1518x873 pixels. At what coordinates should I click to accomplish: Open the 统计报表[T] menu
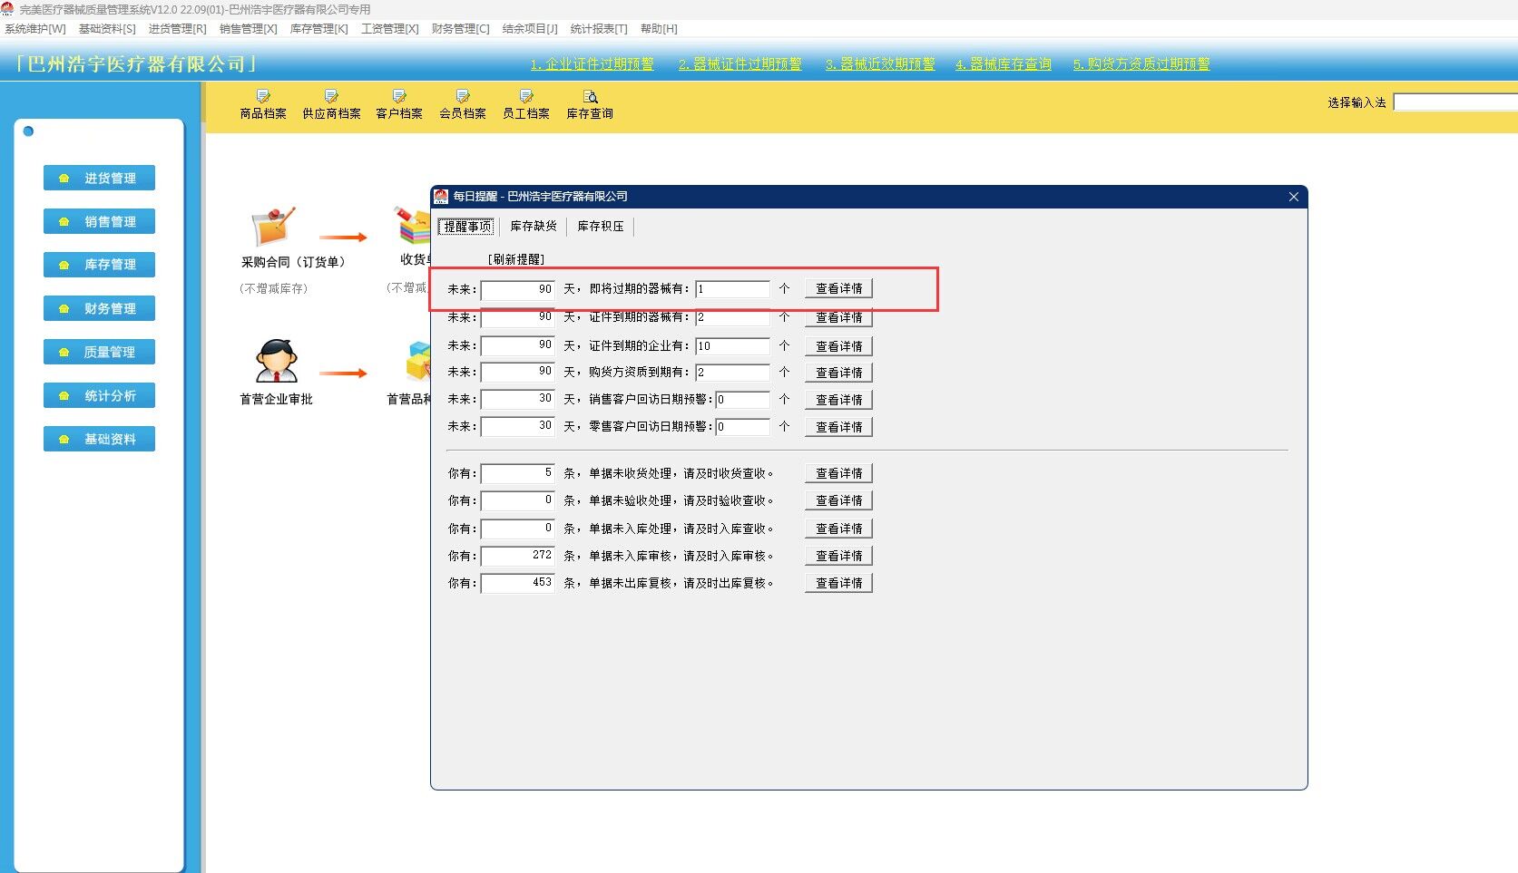[x=598, y=29]
